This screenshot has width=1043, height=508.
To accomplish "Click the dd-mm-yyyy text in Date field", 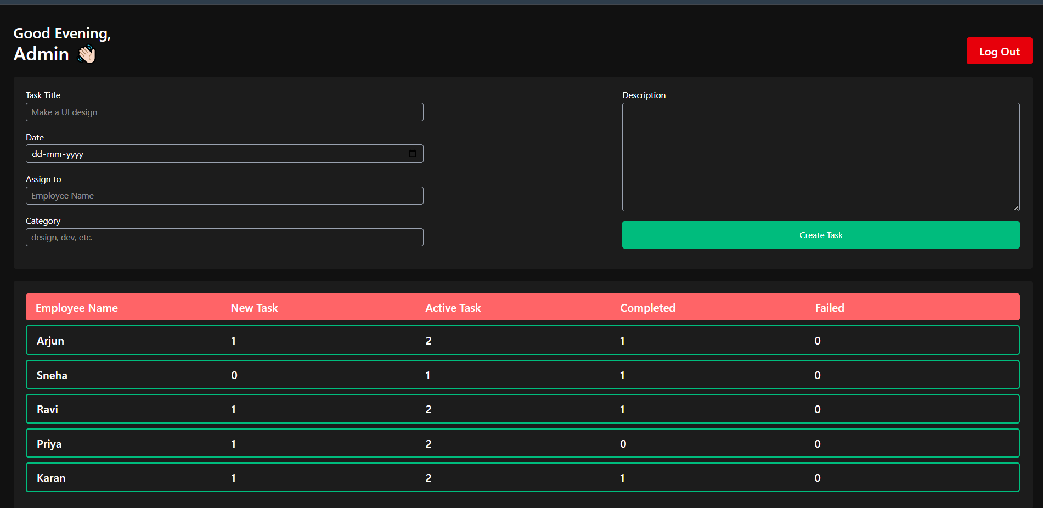I will click(x=58, y=154).
